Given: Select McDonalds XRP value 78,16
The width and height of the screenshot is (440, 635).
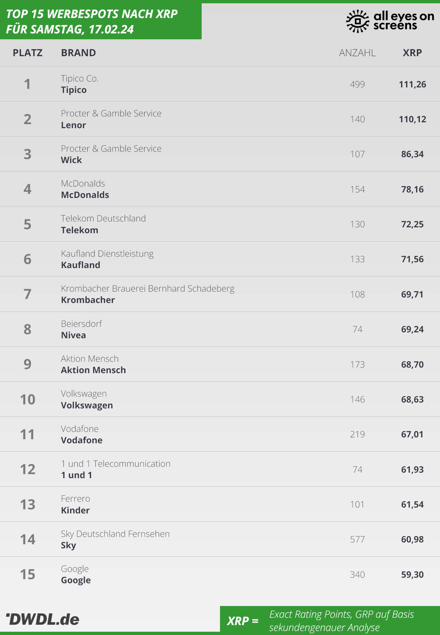Looking at the screenshot, I should tap(412, 190).
